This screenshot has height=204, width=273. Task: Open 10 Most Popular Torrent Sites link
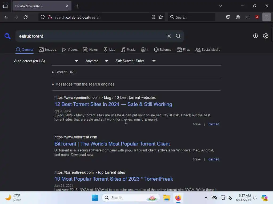[114, 179]
